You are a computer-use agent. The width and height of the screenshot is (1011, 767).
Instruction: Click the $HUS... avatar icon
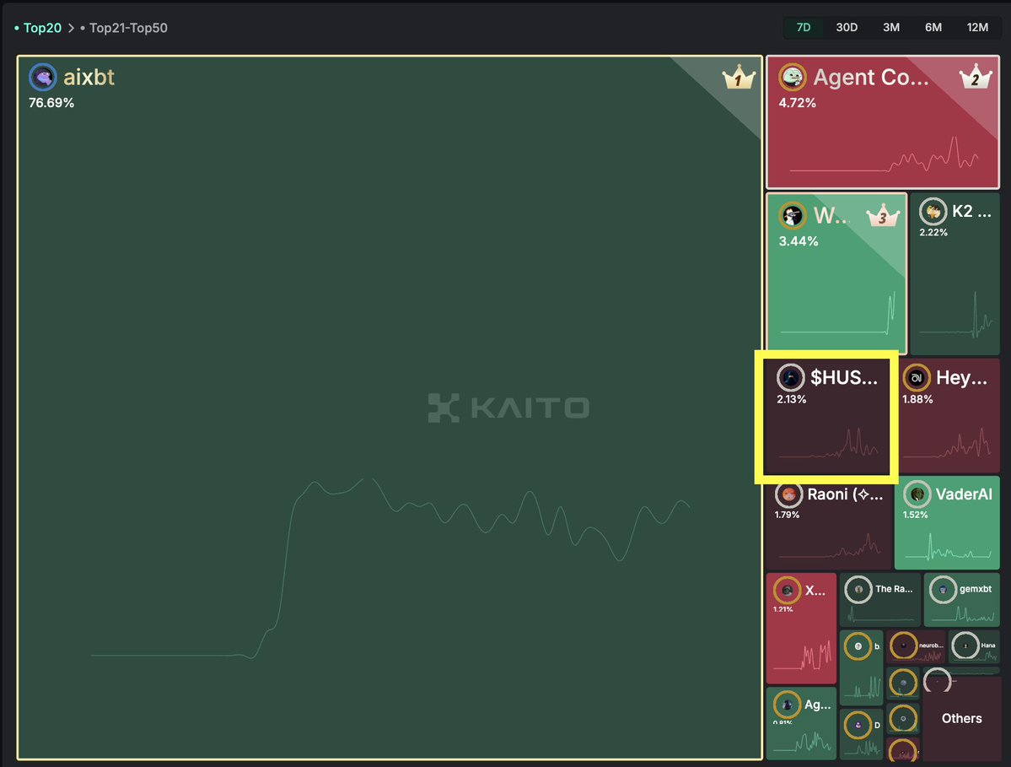790,377
